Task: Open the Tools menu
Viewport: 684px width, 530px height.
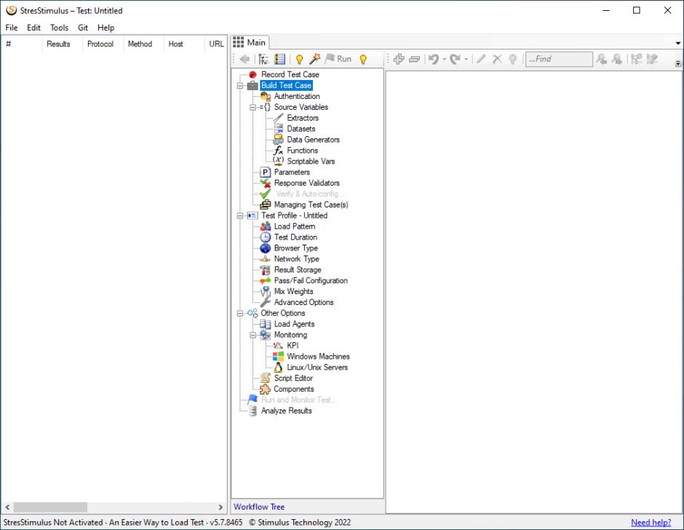Action: (x=59, y=28)
